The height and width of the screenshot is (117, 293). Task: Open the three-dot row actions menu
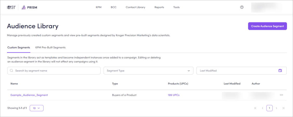pyautogui.click(x=281, y=95)
